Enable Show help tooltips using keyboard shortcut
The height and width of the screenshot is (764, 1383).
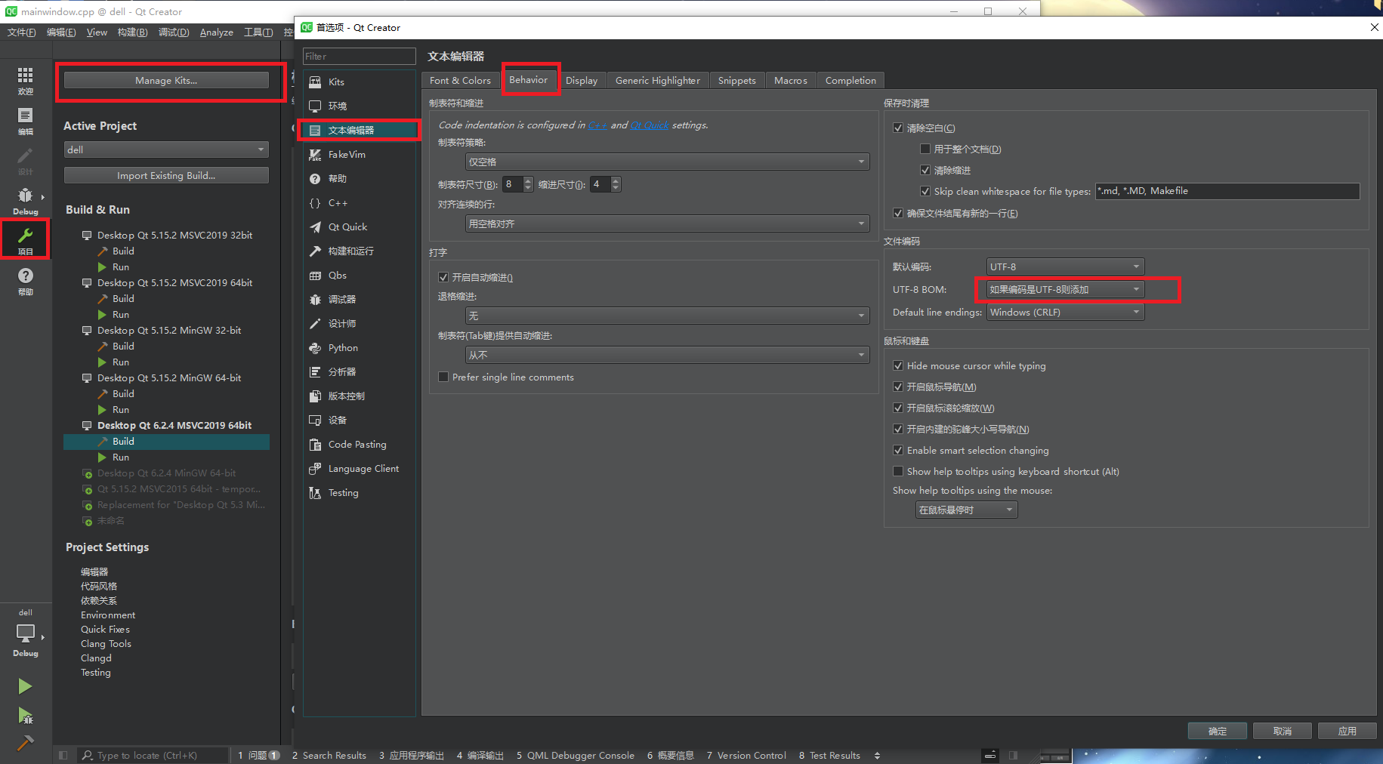898,471
